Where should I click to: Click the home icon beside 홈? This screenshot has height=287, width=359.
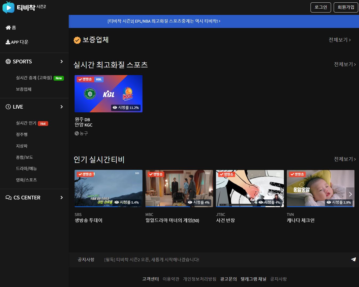tap(8, 28)
